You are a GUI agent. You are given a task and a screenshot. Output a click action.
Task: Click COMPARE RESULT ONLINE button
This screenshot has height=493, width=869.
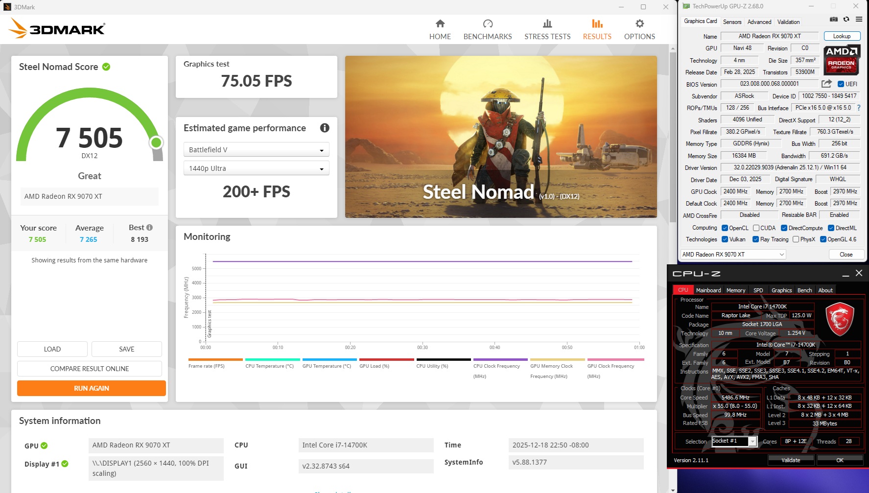(x=90, y=369)
